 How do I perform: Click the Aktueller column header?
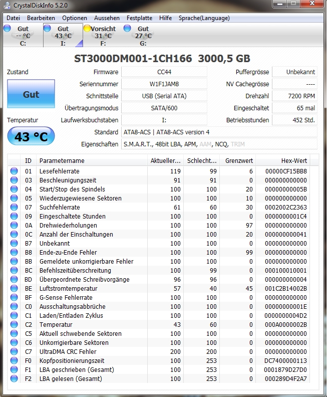coord(165,160)
